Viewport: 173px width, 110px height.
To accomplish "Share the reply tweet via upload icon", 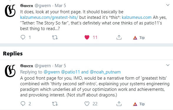I will coord(119,104).
